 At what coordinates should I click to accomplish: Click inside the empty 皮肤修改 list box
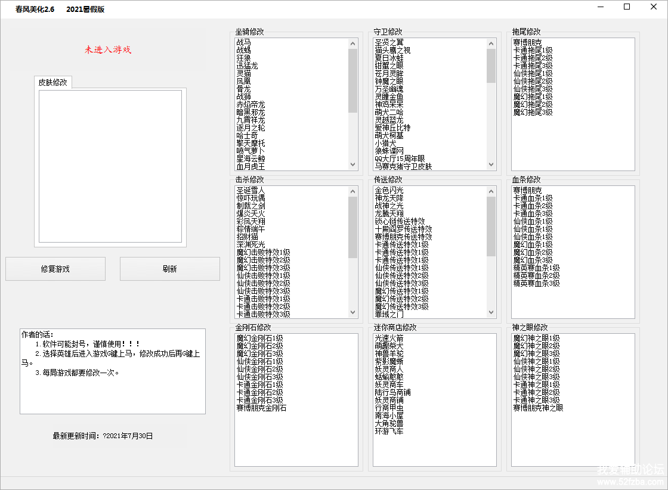point(110,166)
